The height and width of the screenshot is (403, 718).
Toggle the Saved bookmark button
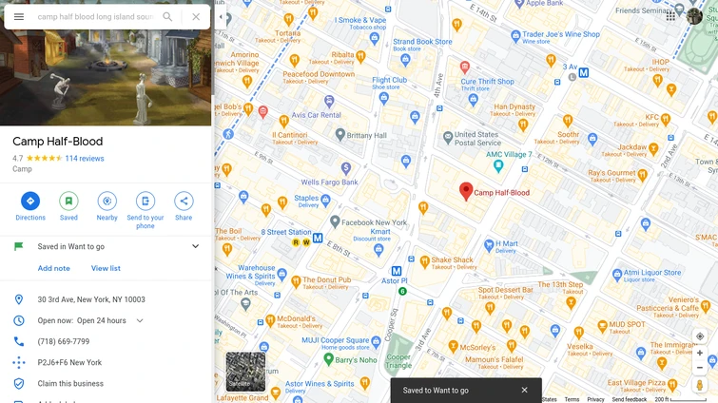[x=68, y=201]
